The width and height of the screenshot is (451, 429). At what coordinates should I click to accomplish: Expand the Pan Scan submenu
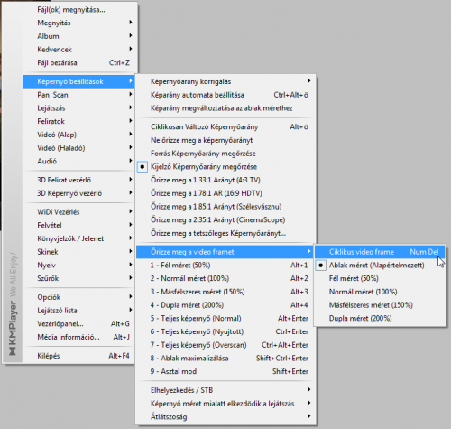(78, 95)
